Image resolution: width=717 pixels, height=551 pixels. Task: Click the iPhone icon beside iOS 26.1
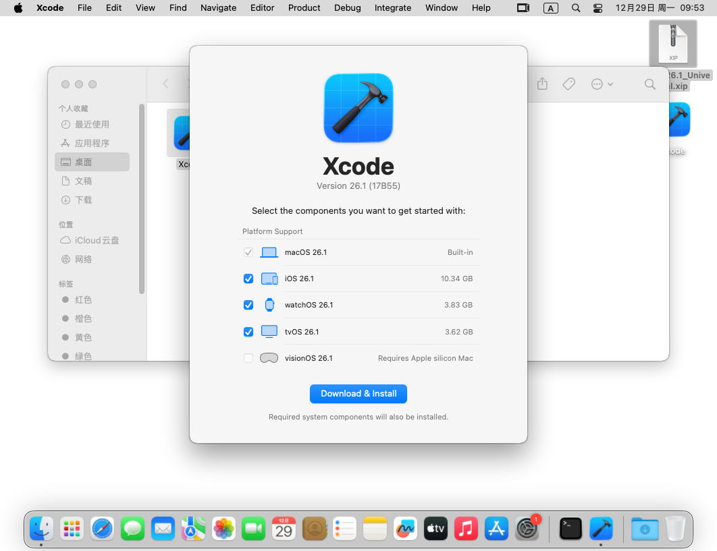point(269,278)
